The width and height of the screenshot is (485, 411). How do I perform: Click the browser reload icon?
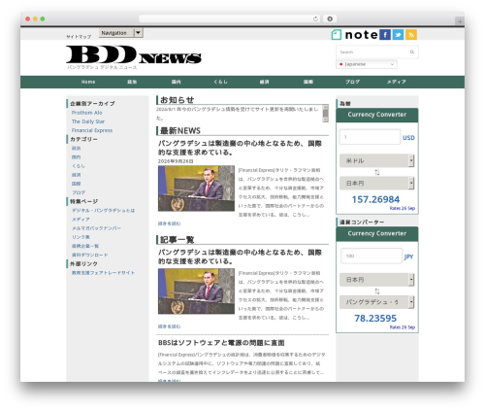click(x=315, y=18)
